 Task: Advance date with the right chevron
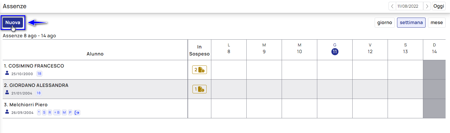click(427, 6)
